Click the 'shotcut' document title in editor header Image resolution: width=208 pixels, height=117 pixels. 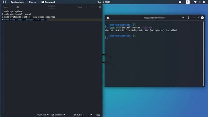[51, 6]
